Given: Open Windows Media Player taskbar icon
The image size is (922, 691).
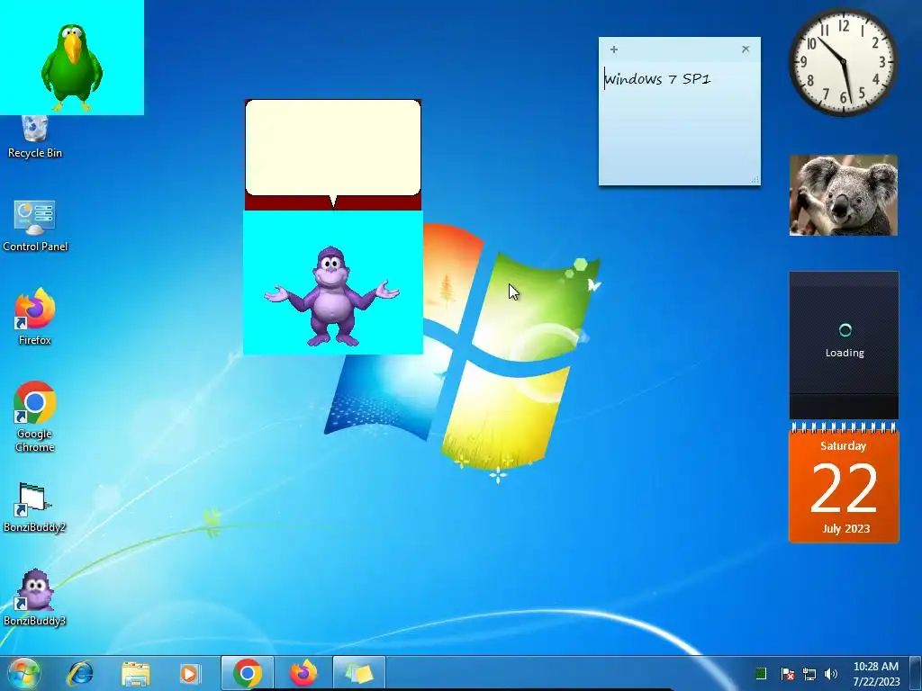Looking at the screenshot, I should coord(189,673).
